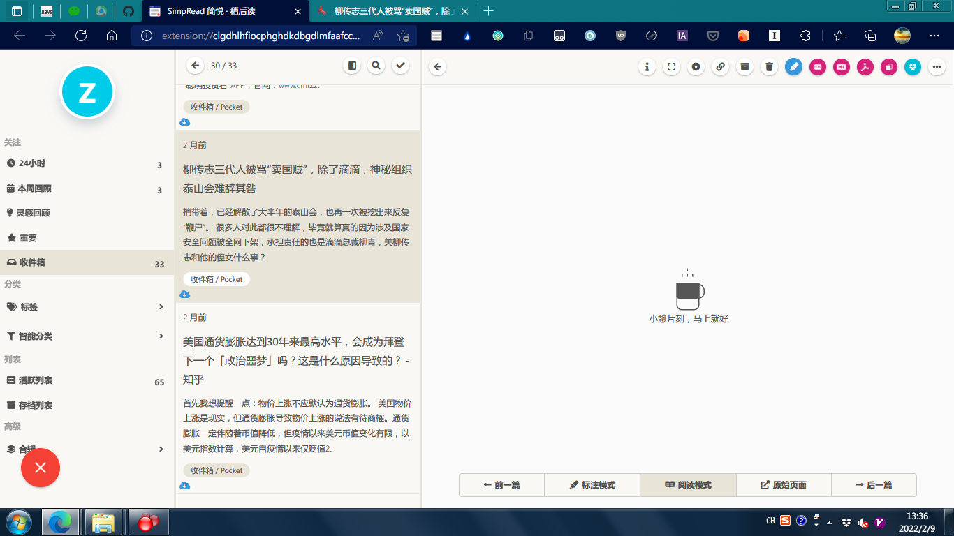
Task: Switch to the 柳传志三代人被骂 browser tab
Action: pyautogui.click(x=392, y=11)
